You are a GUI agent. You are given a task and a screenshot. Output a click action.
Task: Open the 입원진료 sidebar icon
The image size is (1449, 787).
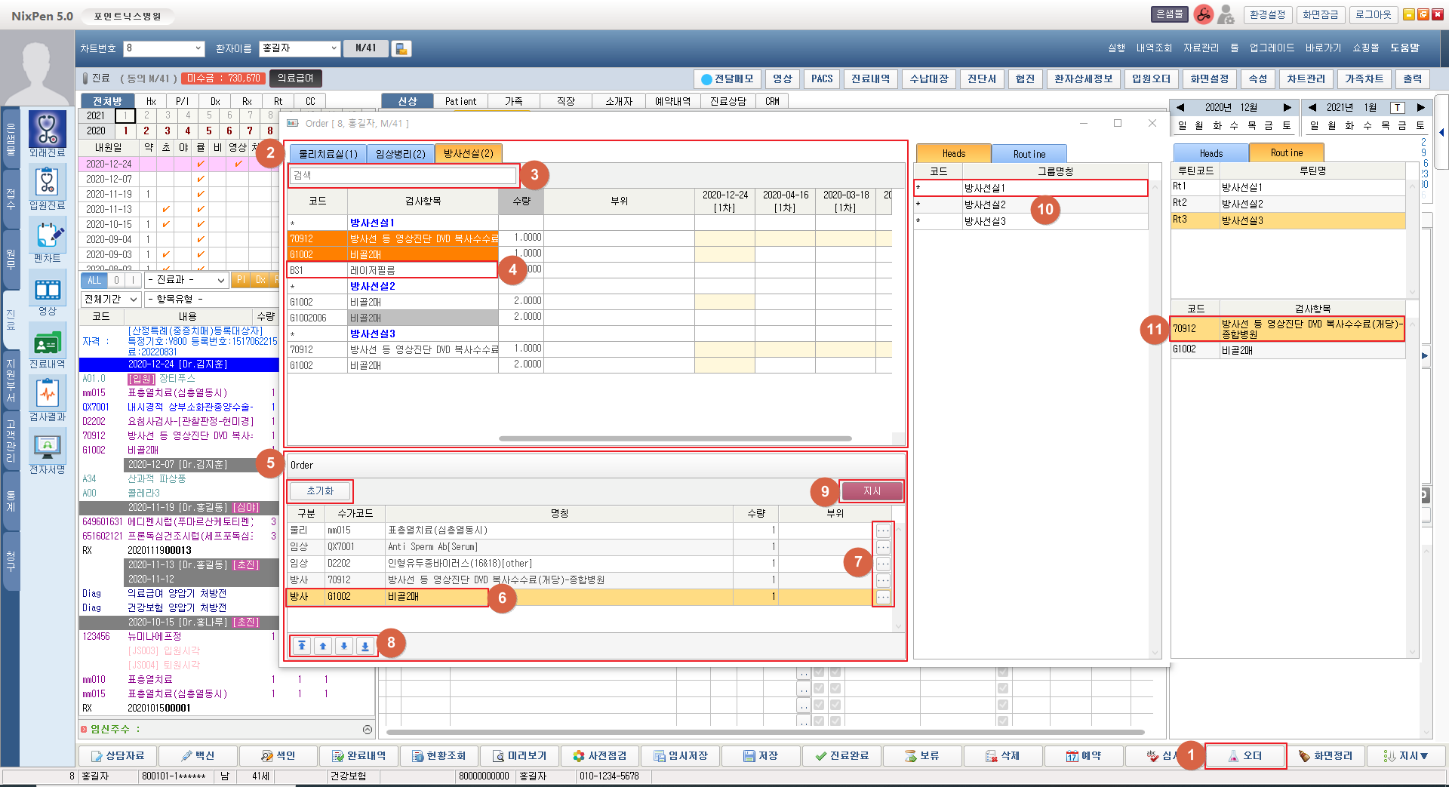(x=47, y=182)
